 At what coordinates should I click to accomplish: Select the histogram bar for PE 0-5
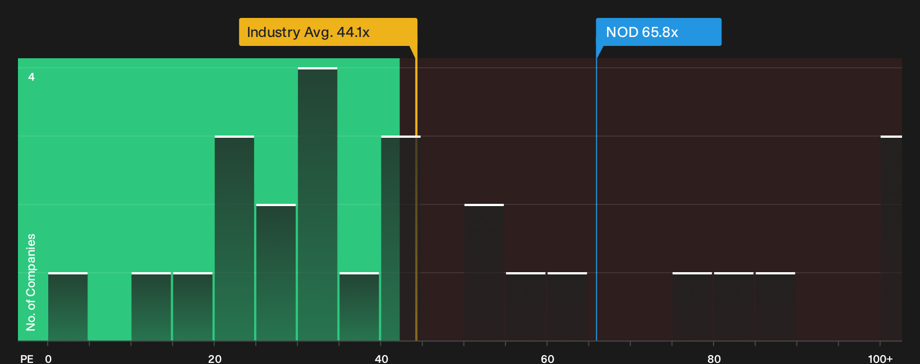pos(68,306)
